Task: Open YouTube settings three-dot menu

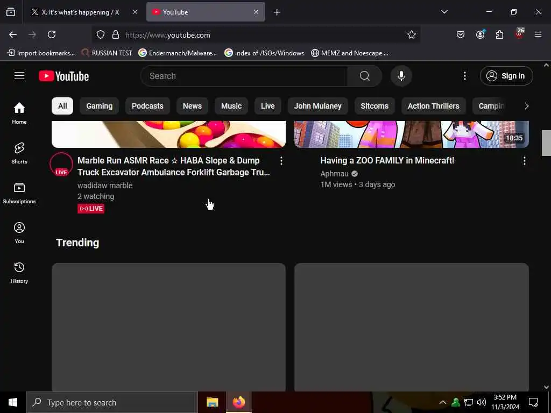Action: tap(464, 76)
